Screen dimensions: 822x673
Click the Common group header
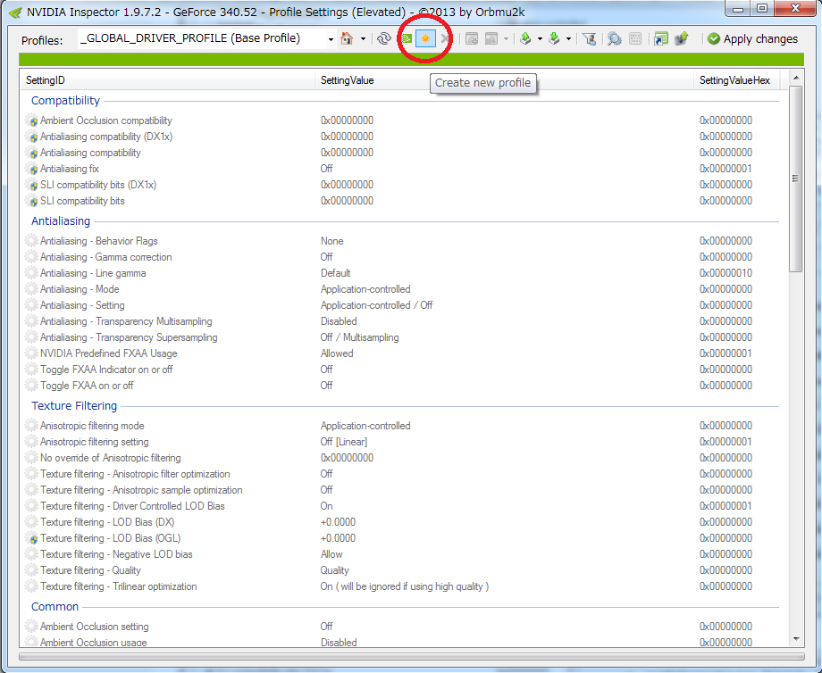[55, 606]
